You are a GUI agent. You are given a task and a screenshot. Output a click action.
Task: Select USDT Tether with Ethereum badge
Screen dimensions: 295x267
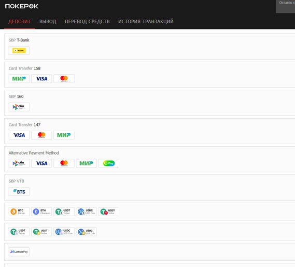coord(64,212)
